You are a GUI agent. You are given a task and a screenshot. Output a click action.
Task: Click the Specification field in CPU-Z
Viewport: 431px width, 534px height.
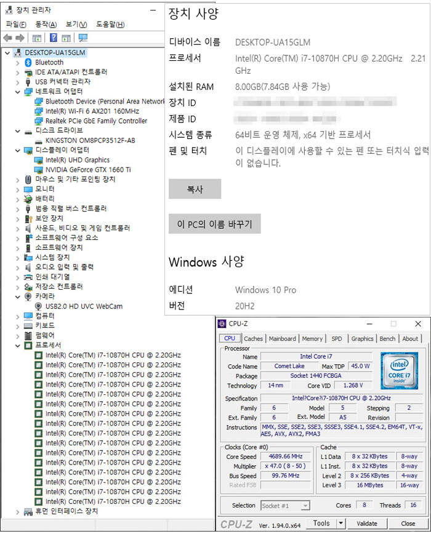pos(341,398)
